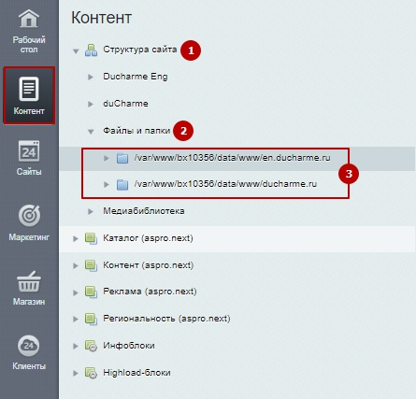
Task: Open the Сайты sidebar section
Action: [x=29, y=157]
